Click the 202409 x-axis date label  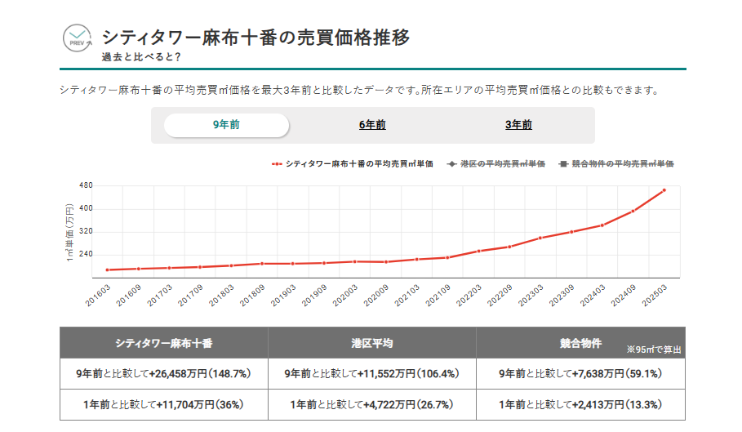tap(626, 296)
